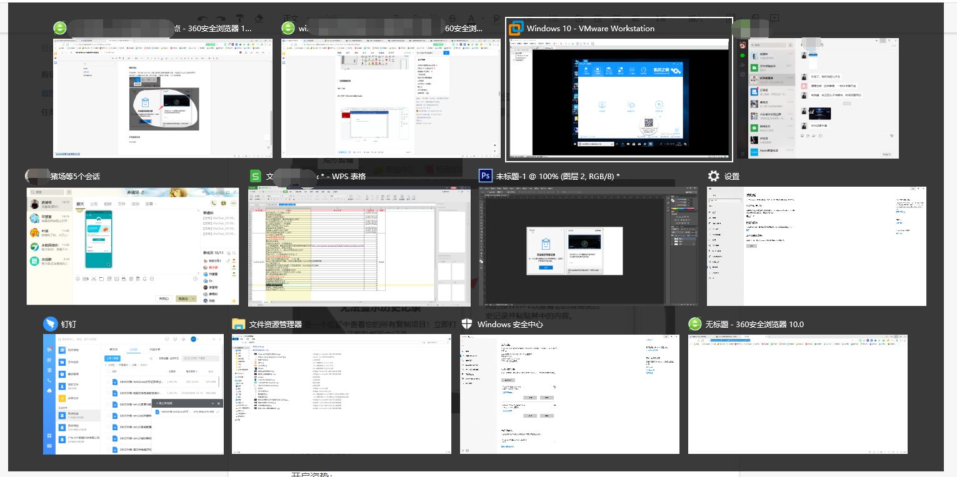Click the 设置 gear icon

(x=714, y=176)
